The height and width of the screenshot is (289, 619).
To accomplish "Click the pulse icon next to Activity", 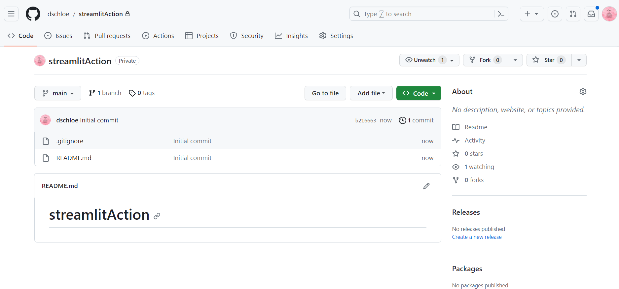I will click(456, 141).
